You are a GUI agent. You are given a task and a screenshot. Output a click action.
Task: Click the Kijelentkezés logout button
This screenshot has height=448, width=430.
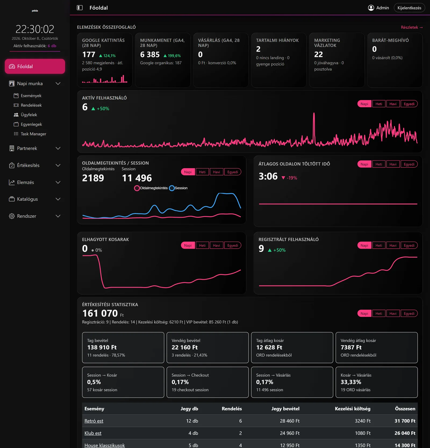click(409, 8)
